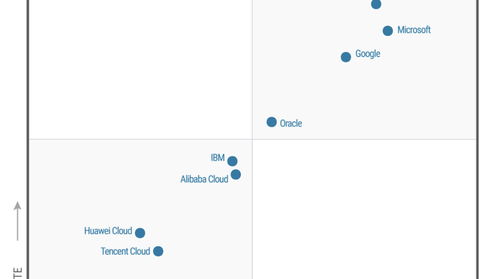Select the Microsoft text label
This screenshot has width=490, height=279.
[x=414, y=30]
